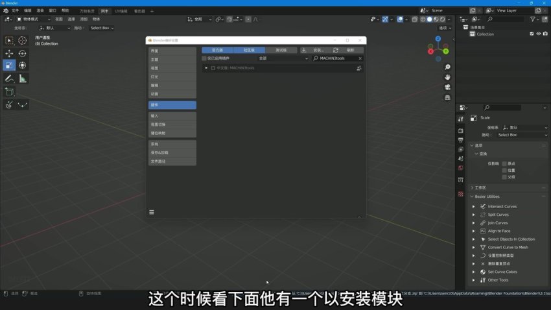Choose the Annotate pencil tool
Image resolution: width=551 pixels, height=310 pixels.
[x=9, y=78]
